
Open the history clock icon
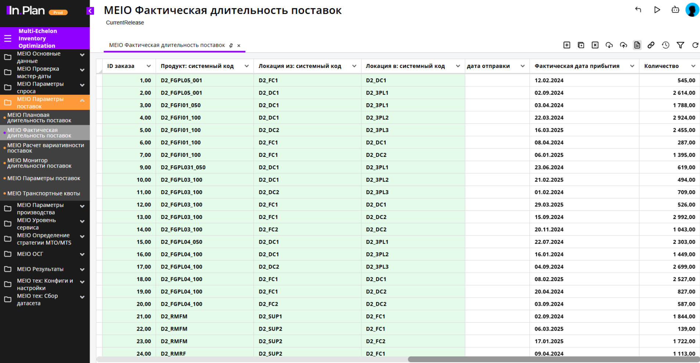[665, 45]
